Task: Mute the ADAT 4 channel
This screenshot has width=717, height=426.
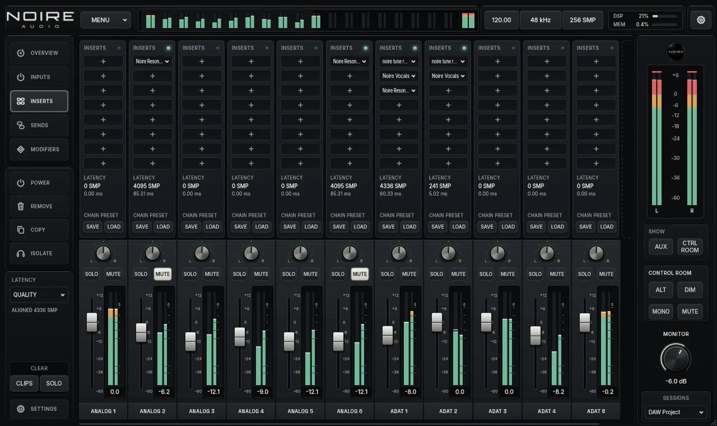Action: pos(557,274)
